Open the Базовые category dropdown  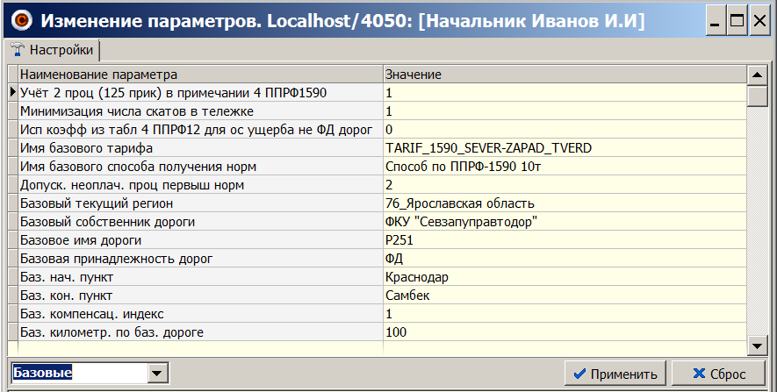(158, 374)
